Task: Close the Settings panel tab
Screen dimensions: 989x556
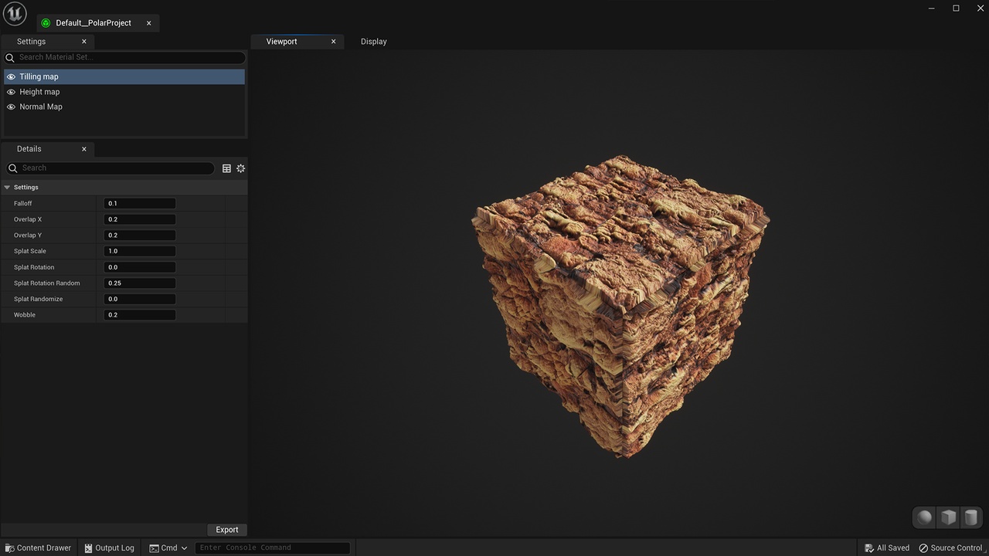Action: [84, 42]
